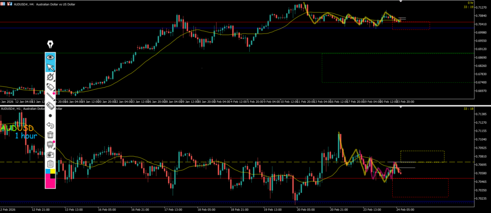Pick the cyan color swatch
The width and height of the screenshot is (491, 213).
click(x=47, y=171)
